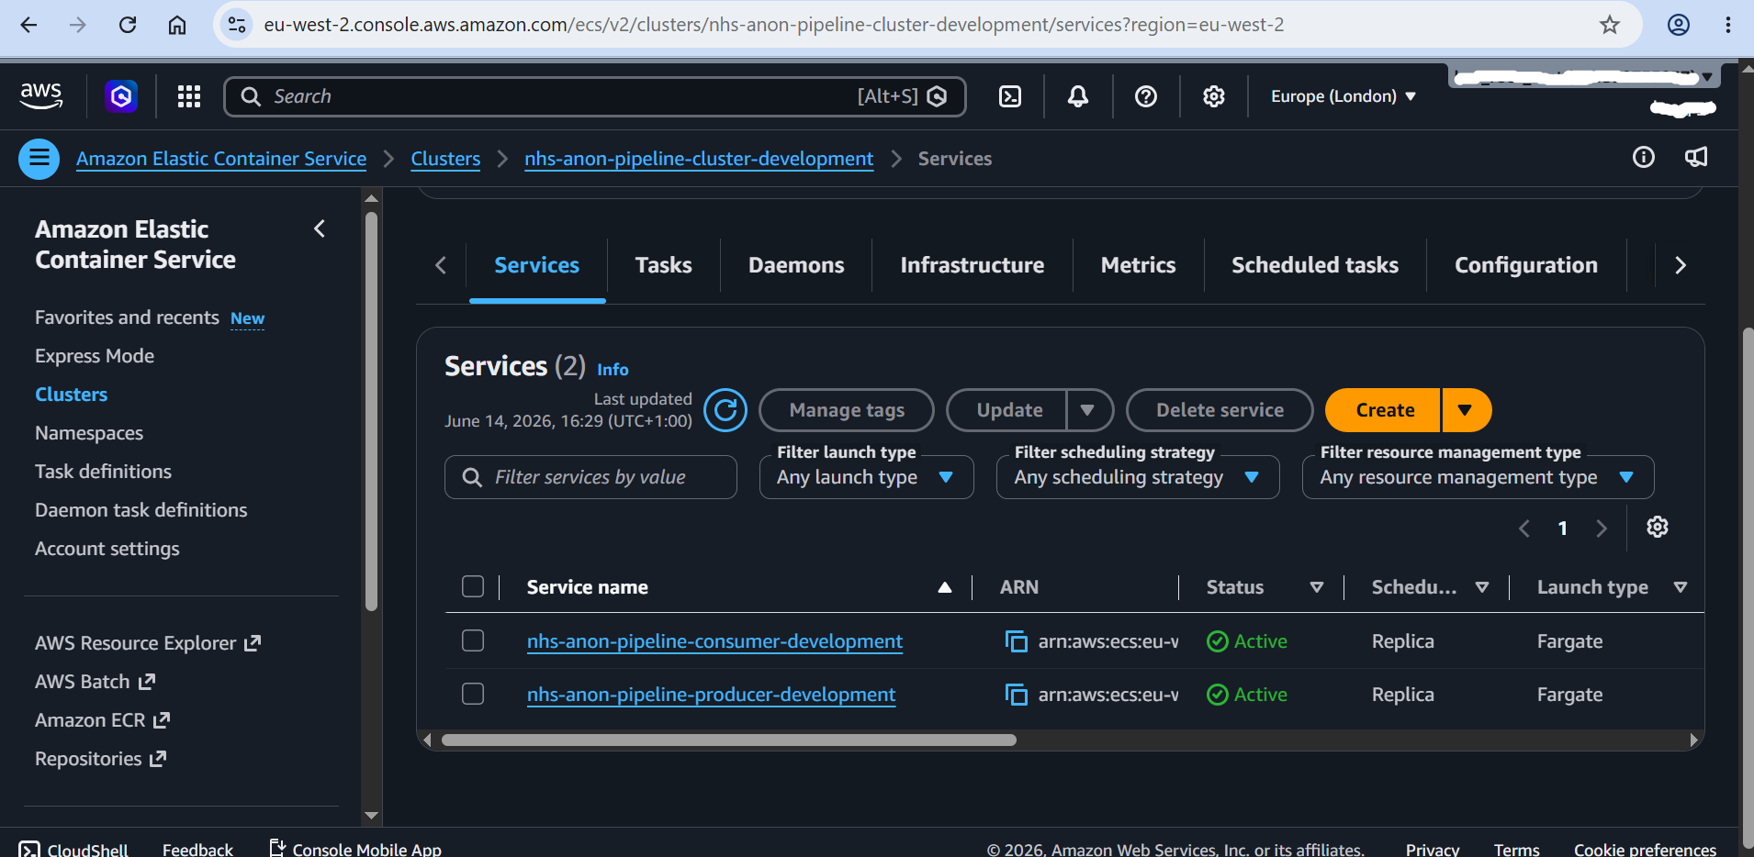Open Amazon ECR external link

[x=102, y=720]
